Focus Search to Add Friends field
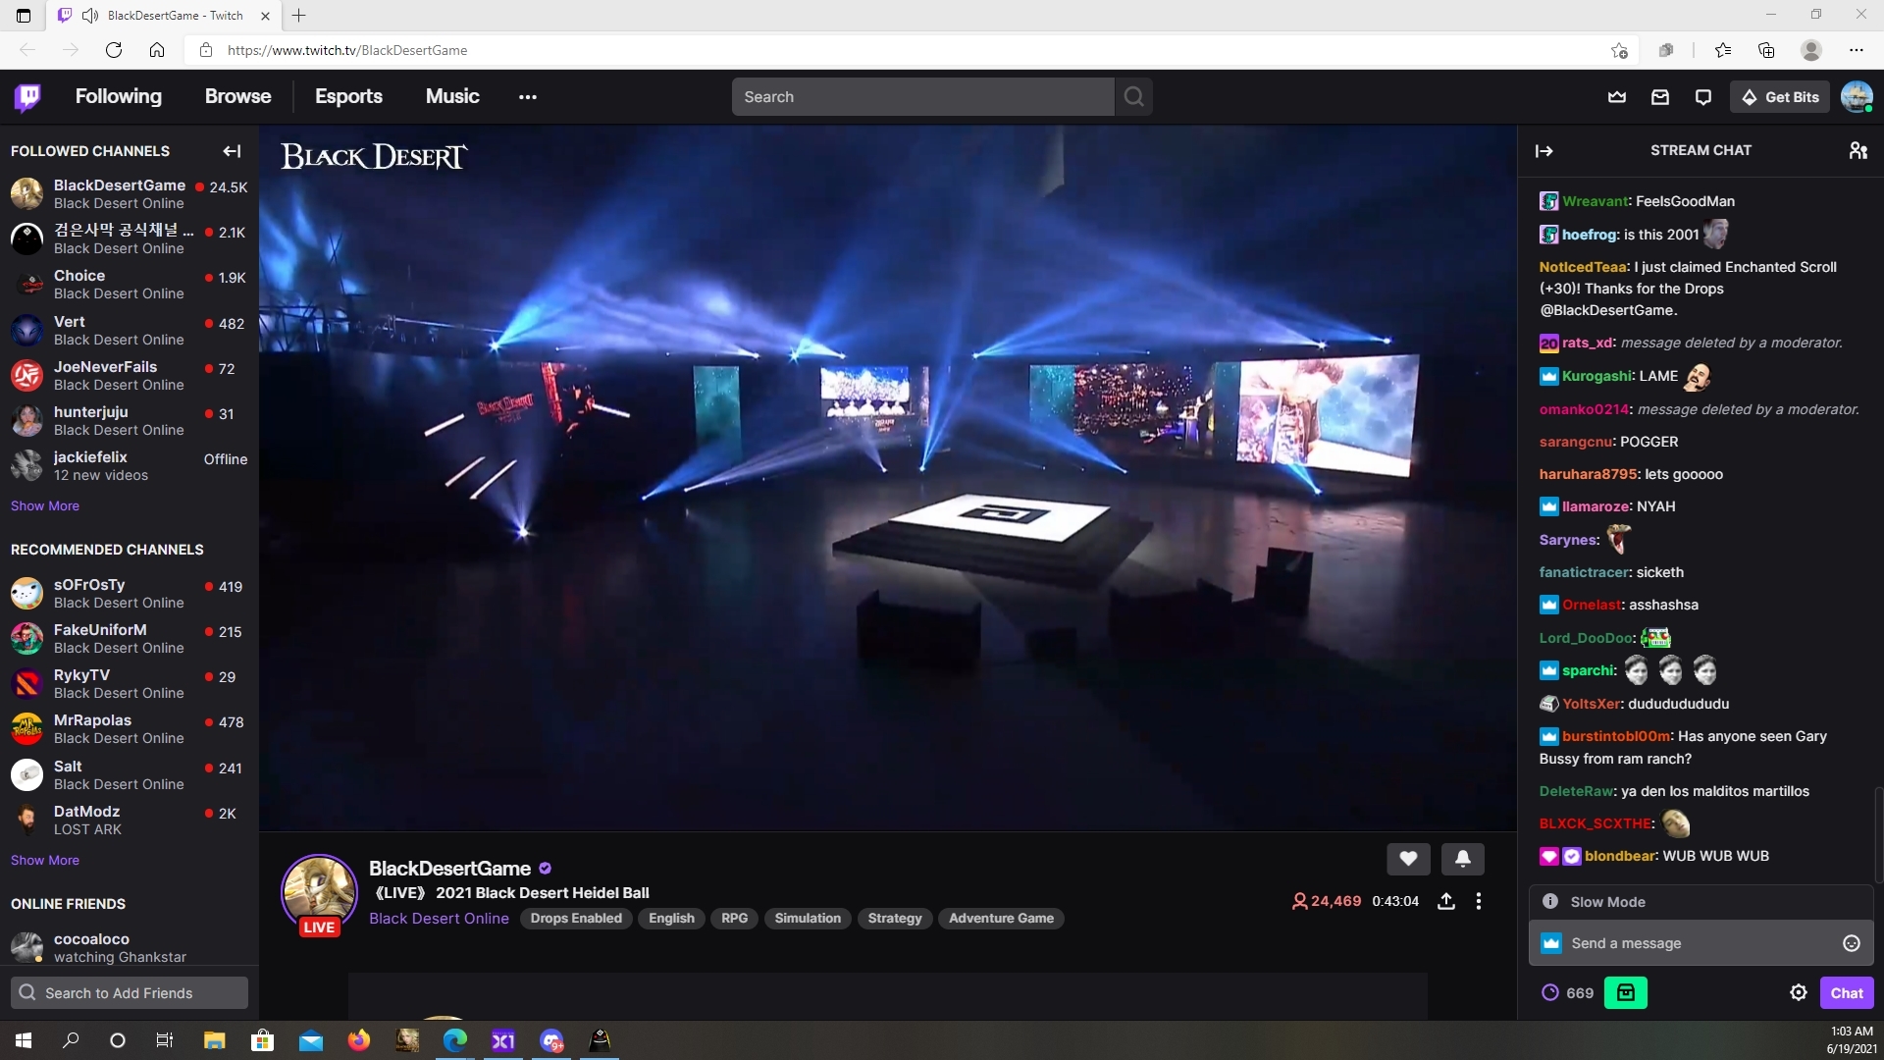 point(130,992)
